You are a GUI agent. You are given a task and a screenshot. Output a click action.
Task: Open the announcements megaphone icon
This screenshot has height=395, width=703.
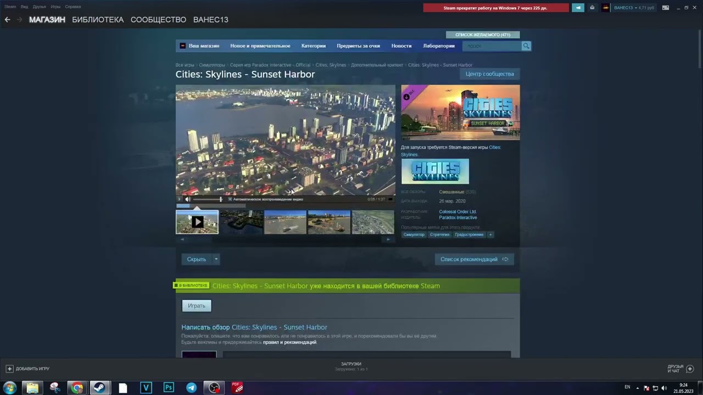(578, 8)
